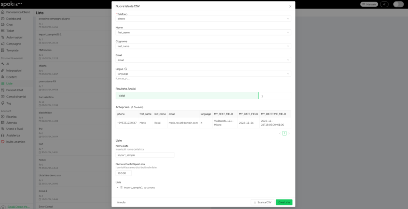Open Automazioni via its sidebar icon
Viewport: 408px width, 209px height.
click(x=3, y=37)
